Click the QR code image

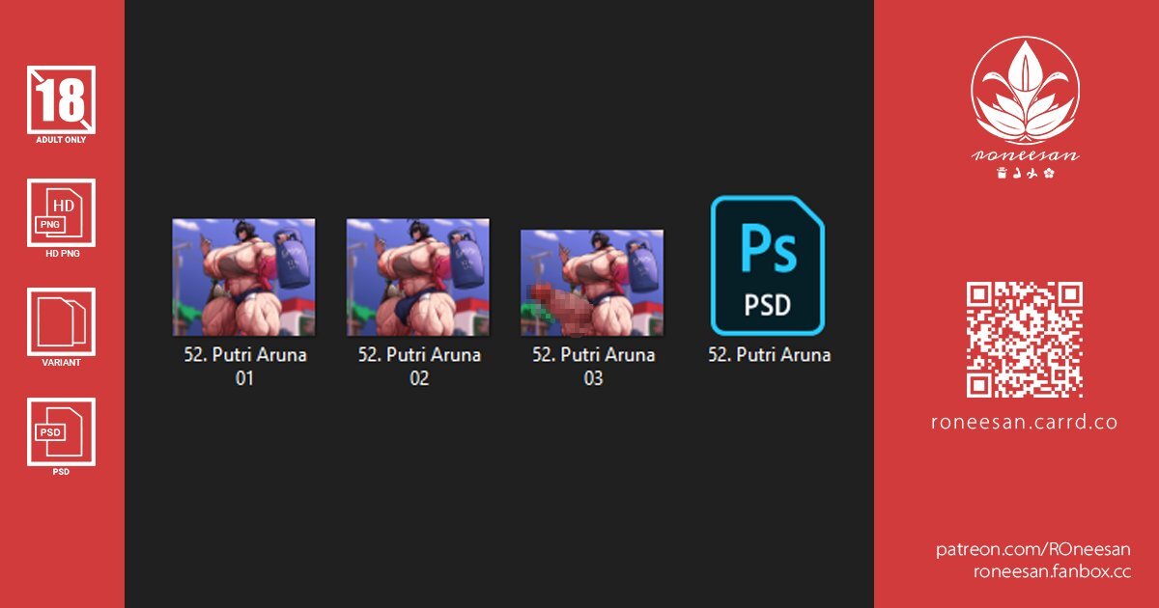point(1025,340)
